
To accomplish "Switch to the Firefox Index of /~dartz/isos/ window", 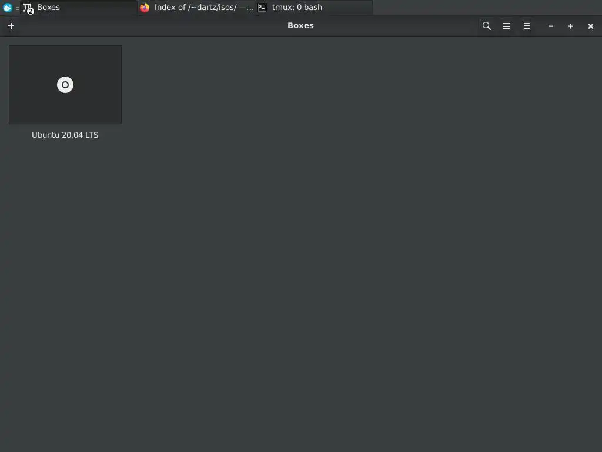I will tap(196, 7).
